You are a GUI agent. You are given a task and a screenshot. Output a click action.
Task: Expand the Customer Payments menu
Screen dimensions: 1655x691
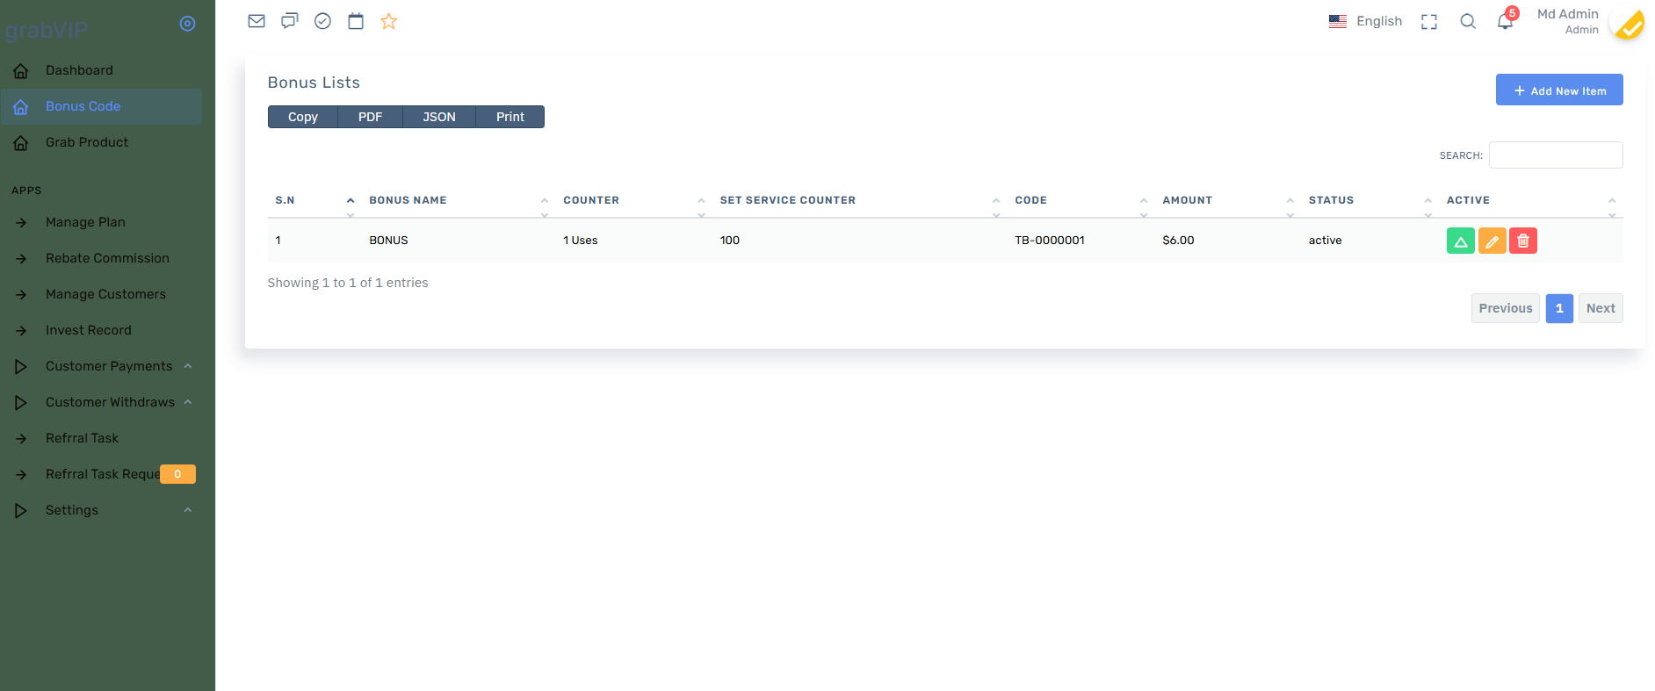click(x=109, y=366)
